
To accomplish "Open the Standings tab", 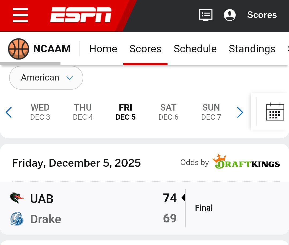I will pos(252,49).
